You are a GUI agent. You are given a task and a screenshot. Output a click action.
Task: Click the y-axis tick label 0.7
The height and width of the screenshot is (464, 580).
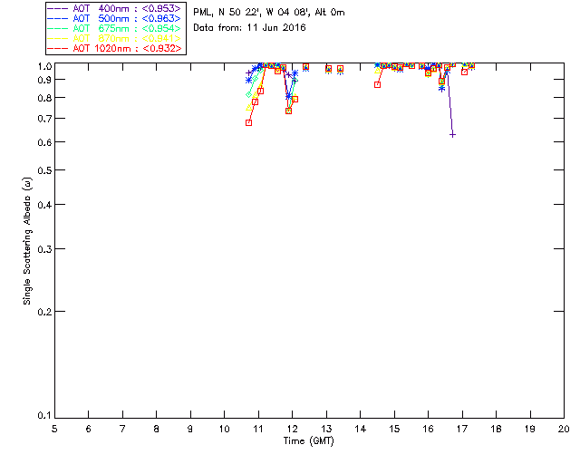(x=44, y=119)
